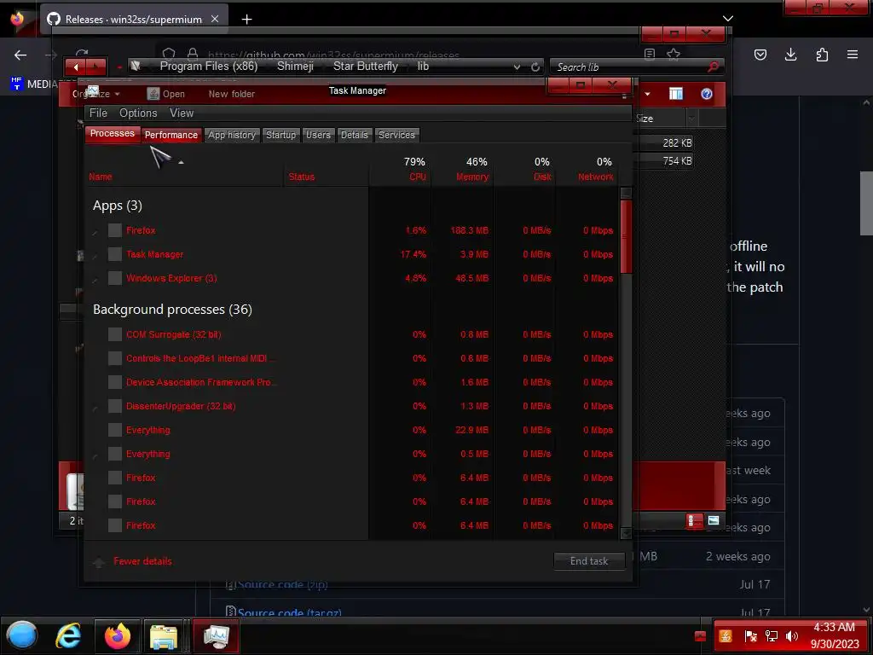Image resolution: width=873 pixels, height=655 pixels.
Task: Select the Shimeji breadcrumb in address bar
Action: (x=295, y=67)
